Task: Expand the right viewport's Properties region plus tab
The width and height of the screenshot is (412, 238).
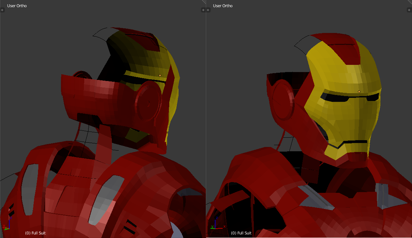Action: (x=409, y=10)
